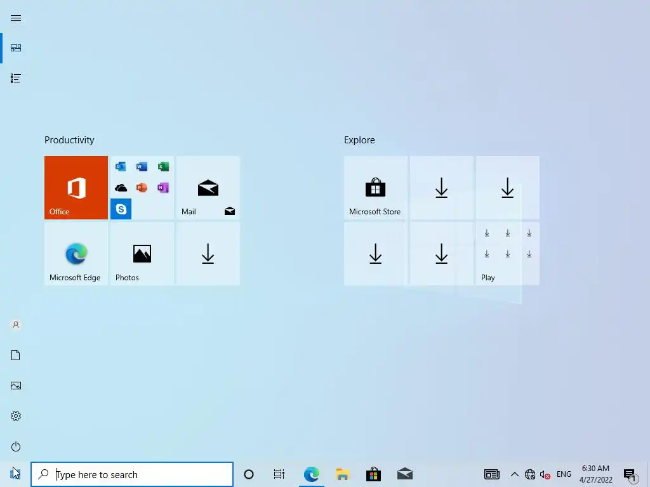Open Settings gear icon
Viewport: 650px width, 487px height.
[x=16, y=416]
